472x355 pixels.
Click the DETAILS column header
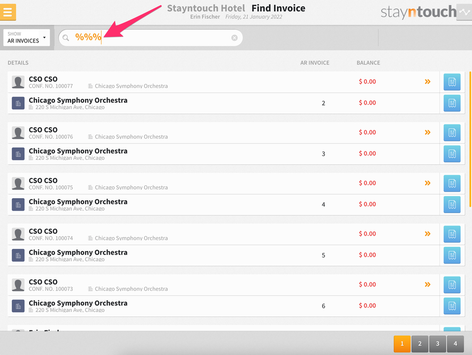coord(18,63)
